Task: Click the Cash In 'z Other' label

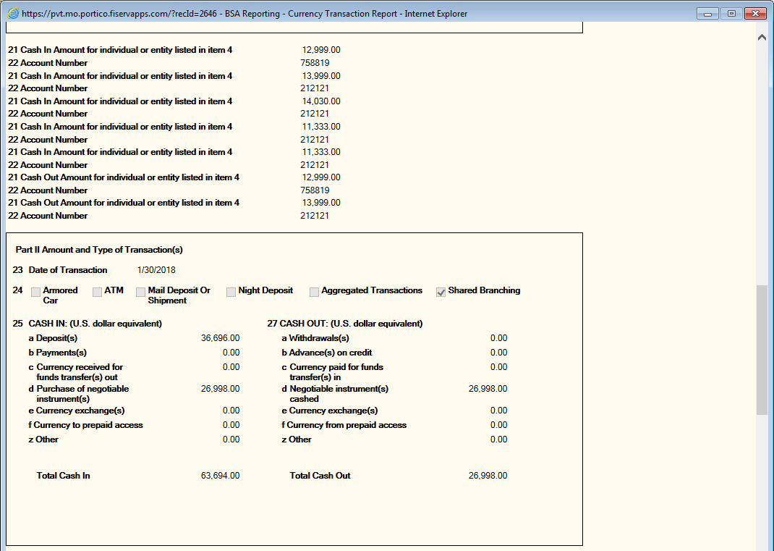Action: point(43,439)
